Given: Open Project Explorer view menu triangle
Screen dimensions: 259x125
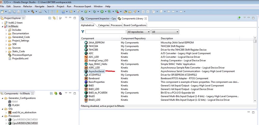Looking at the screenshot, I should pyautogui.click(x=66, y=18).
